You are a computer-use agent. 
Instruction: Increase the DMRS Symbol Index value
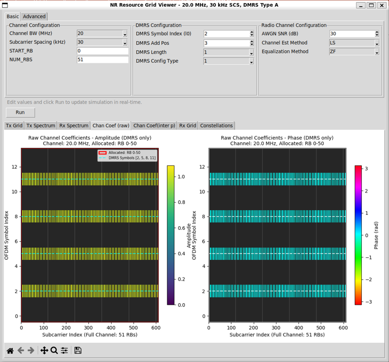[251, 32]
